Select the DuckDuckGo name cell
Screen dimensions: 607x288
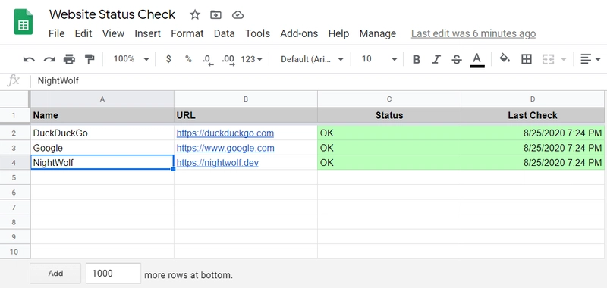[102, 133]
